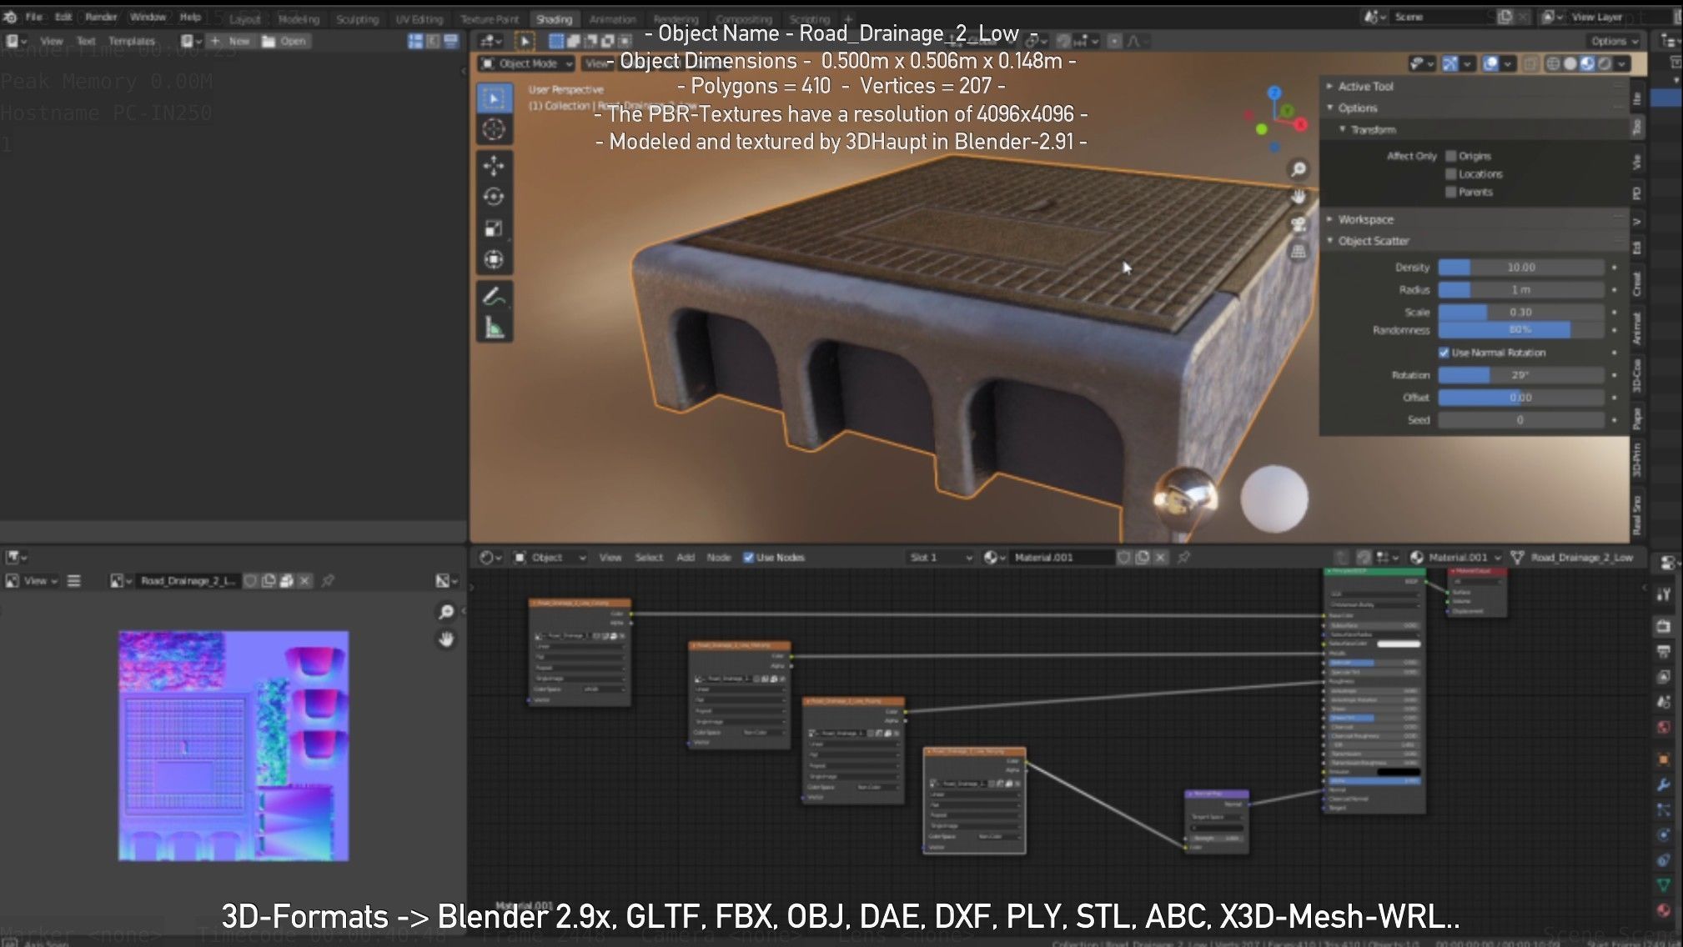Pin the image in image editor
The width and height of the screenshot is (1683, 947).
point(328,580)
